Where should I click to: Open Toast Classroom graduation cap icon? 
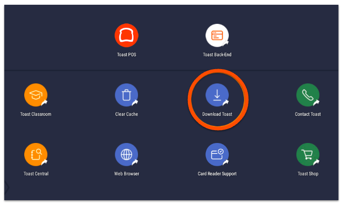tap(36, 95)
